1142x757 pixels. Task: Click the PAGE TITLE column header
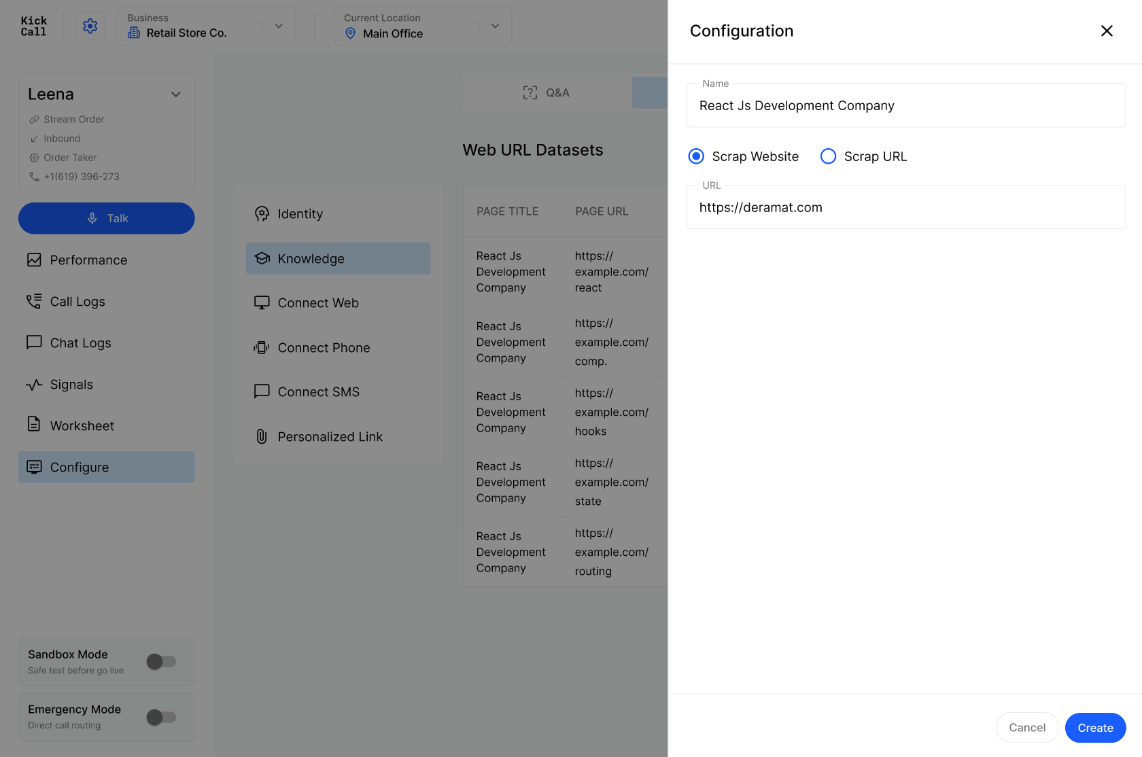pyautogui.click(x=507, y=211)
